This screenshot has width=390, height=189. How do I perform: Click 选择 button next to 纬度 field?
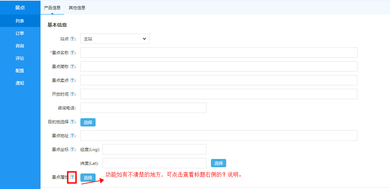[x=219, y=163]
